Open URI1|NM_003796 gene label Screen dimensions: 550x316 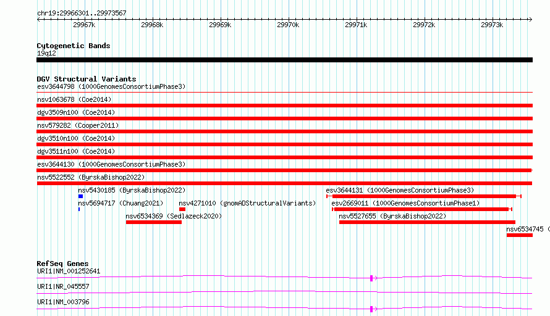63,302
